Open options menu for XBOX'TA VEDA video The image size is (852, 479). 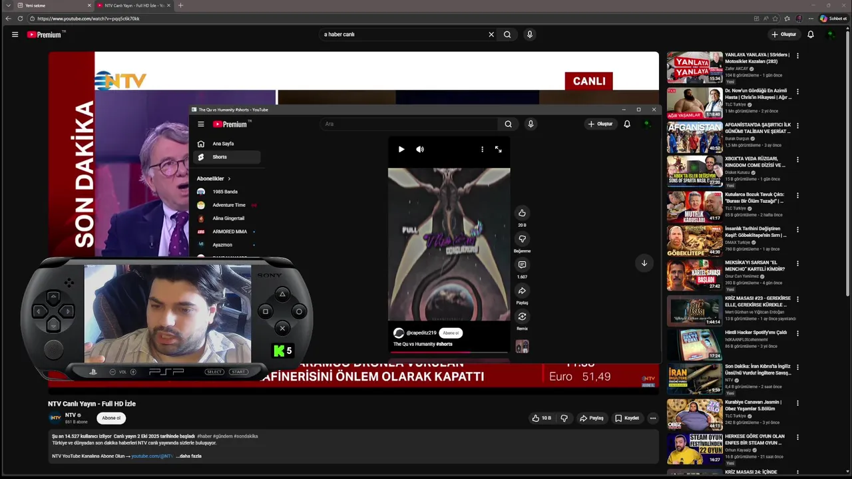(797, 160)
